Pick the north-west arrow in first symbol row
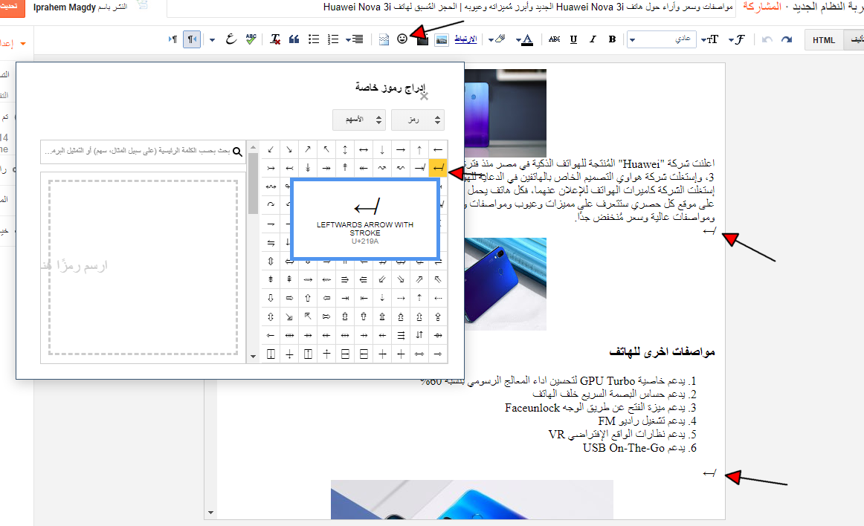 (326, 149)
